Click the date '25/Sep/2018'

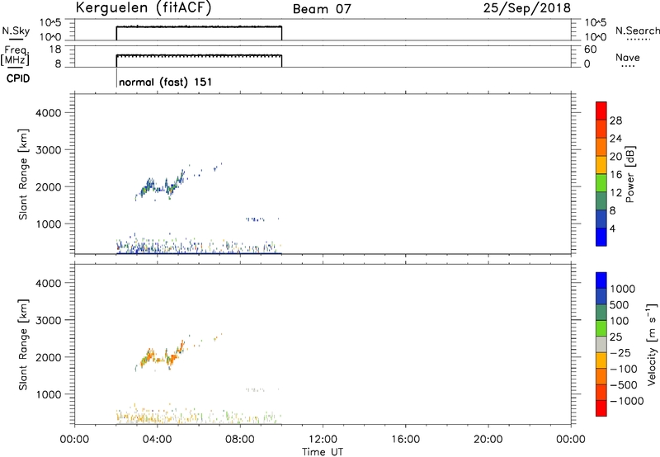pyautogui.click(x=527, y=8)
